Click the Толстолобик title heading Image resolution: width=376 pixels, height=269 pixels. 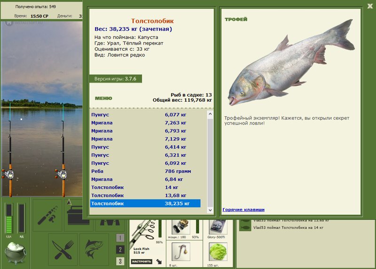(152, 21)
